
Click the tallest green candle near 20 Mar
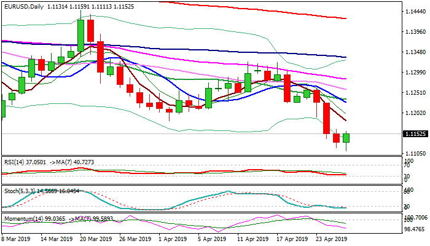click(x=80, y=34)
